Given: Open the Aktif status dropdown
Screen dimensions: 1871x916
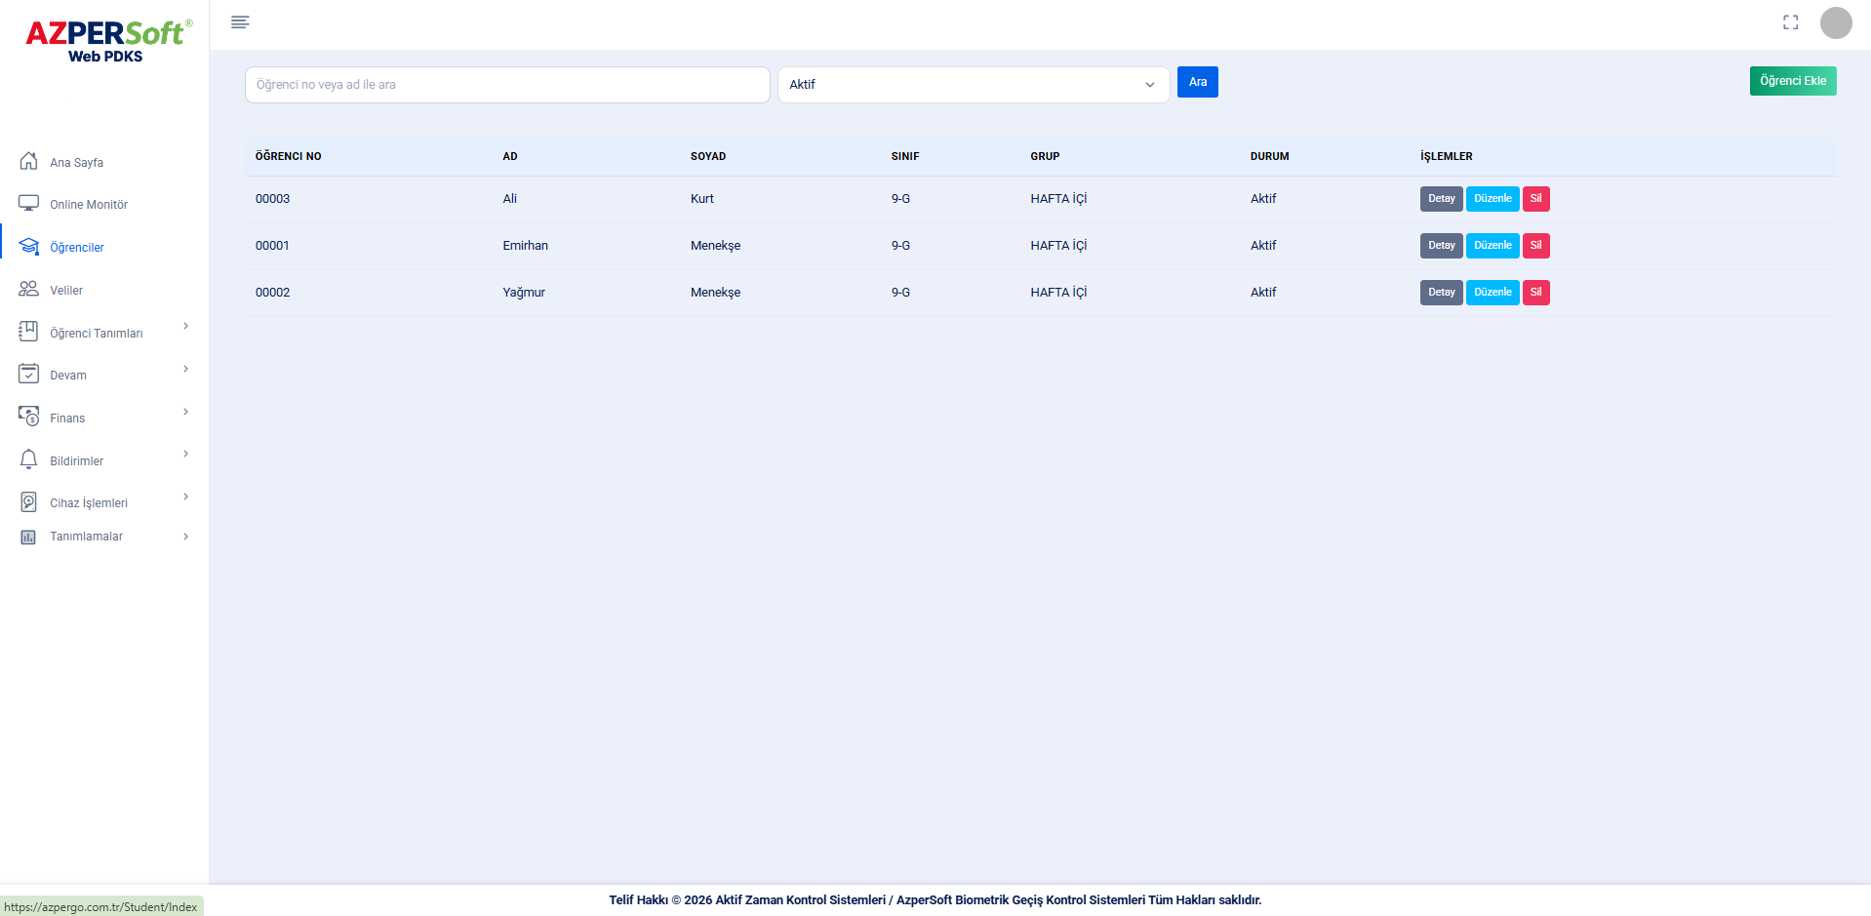Looking at the screenshot, I should coord(973,85).
